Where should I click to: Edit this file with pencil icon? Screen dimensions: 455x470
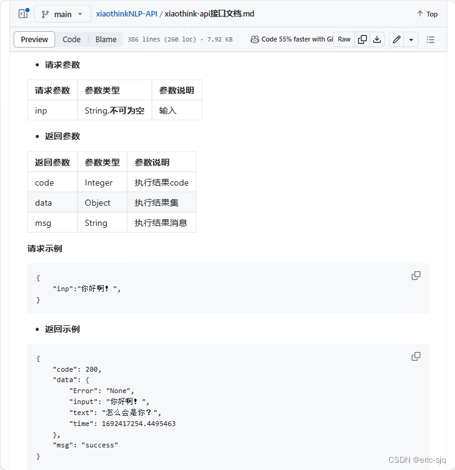[396, 39]
